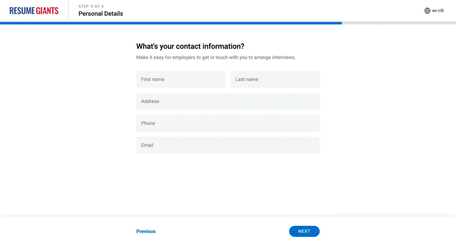The height and width of the screenshot is (244, 456).
Task: Select the Last name input
Action: [275, 79]
